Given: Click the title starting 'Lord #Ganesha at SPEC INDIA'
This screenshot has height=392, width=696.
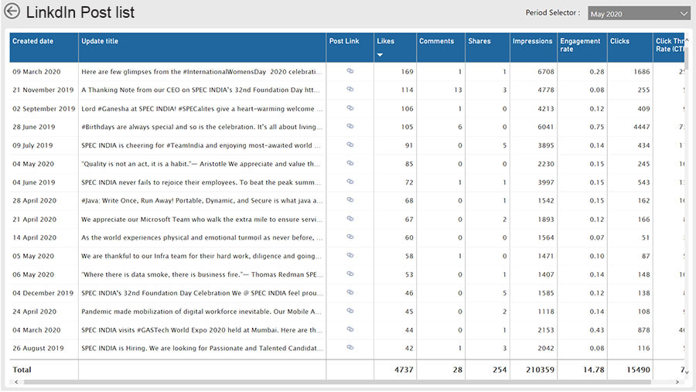Looking at the screenshot, I should (202, 108).
